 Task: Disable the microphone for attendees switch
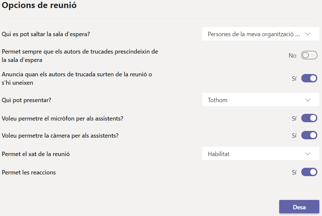pyautogui.click(x=309, y=118)
